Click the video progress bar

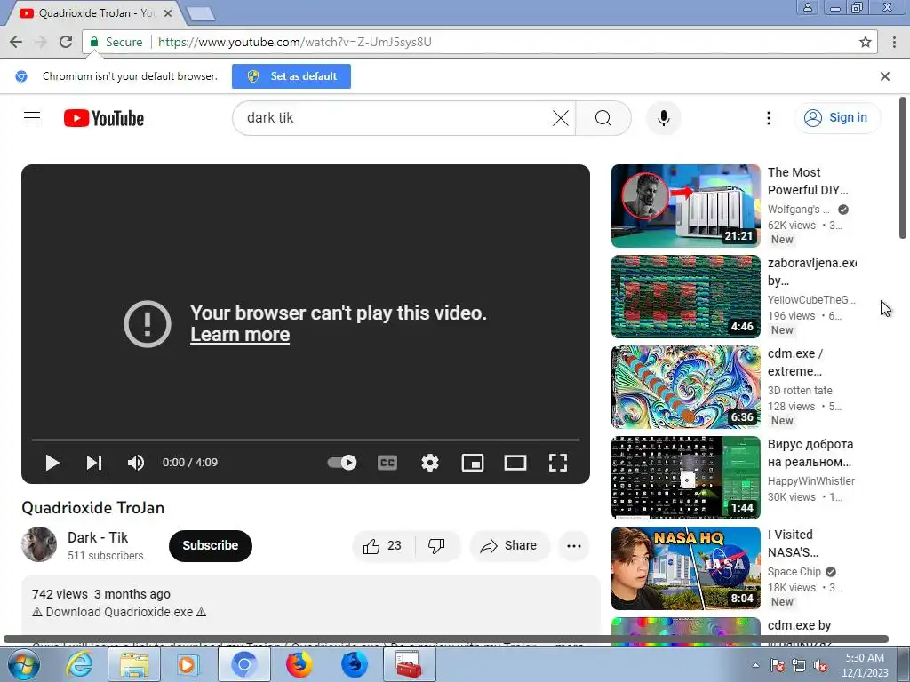tap(306, 440)
